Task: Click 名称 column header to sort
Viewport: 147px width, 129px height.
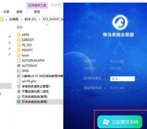Action: (20, 27)
